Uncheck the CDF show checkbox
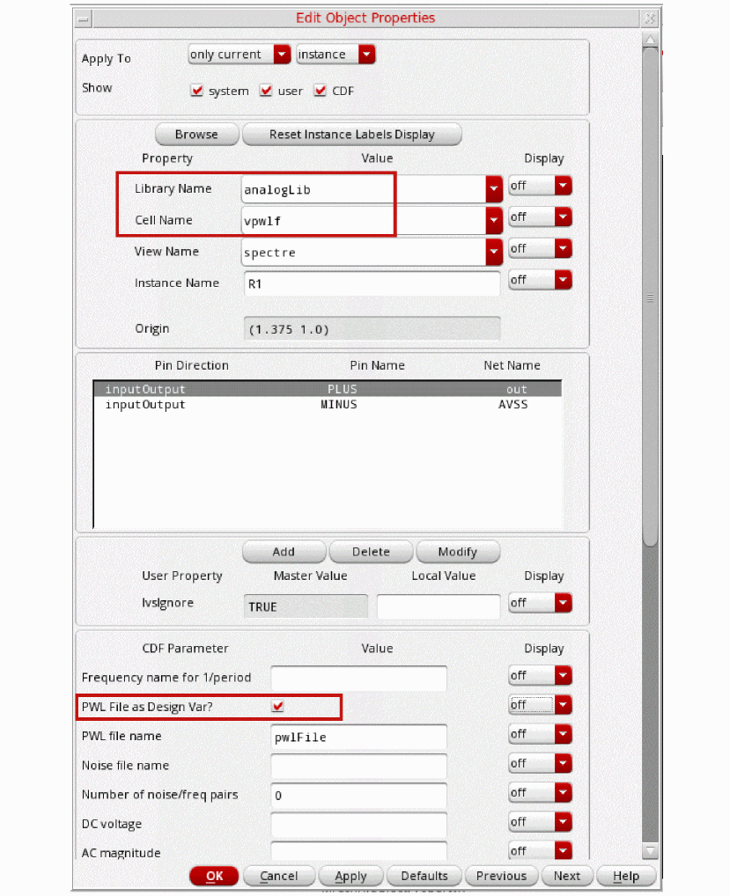This screenshot has width=730, height=896. click(x=320, y=91)
